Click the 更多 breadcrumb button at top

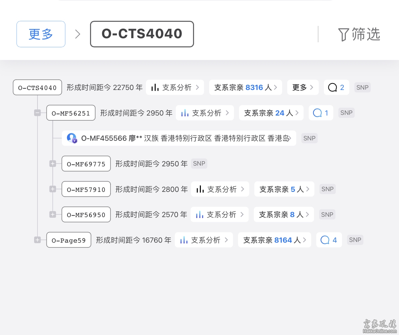tap(41, 34)
